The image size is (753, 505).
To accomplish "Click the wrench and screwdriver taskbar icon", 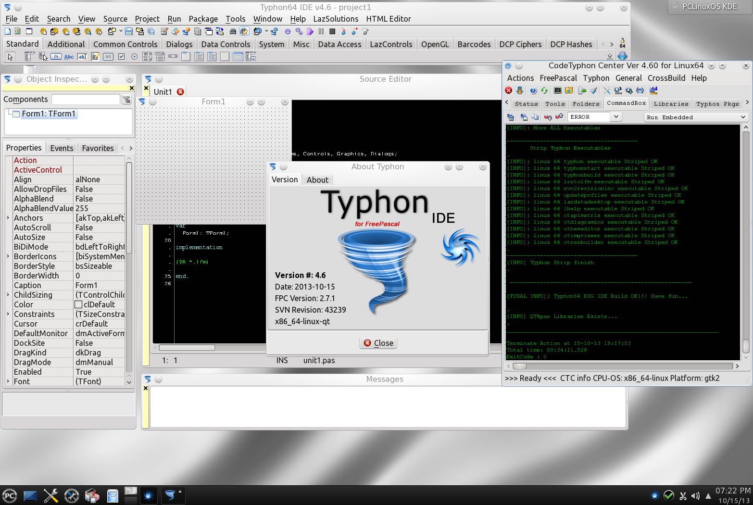I will click(50, 495).
